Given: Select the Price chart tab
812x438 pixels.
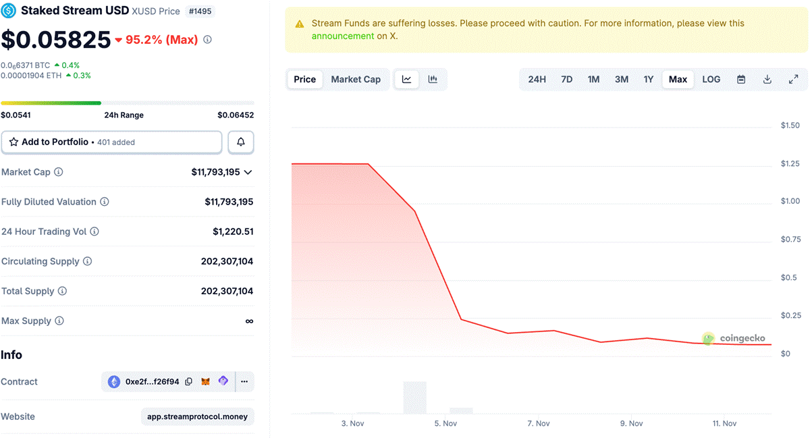Looking at the screenshot, I should point(304,80).
